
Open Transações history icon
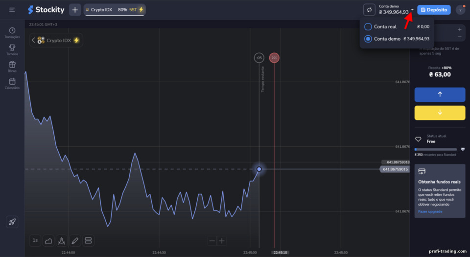[x=12, y=33]
